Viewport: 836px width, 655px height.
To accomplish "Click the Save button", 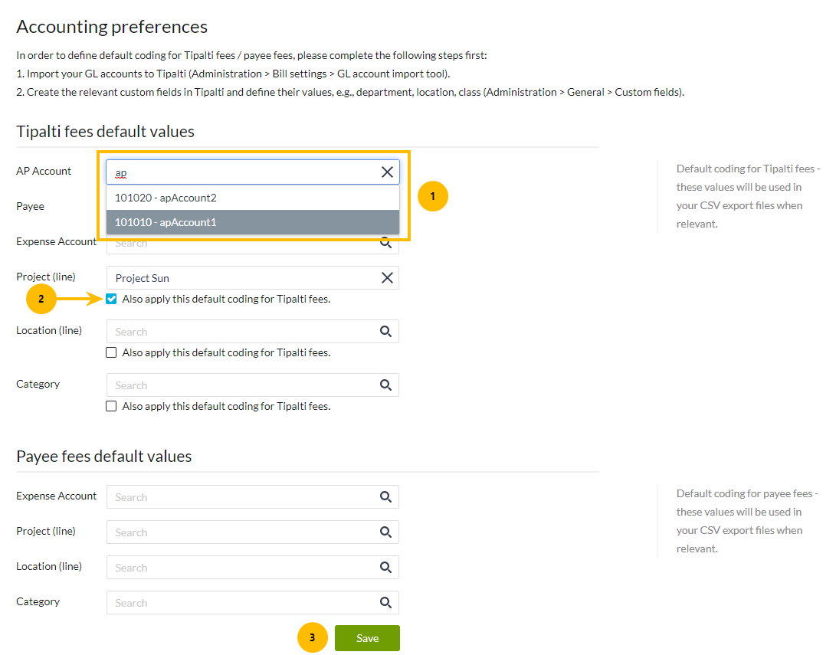I will [366, 637].
